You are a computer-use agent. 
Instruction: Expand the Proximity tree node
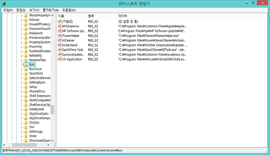pos(21,47)
